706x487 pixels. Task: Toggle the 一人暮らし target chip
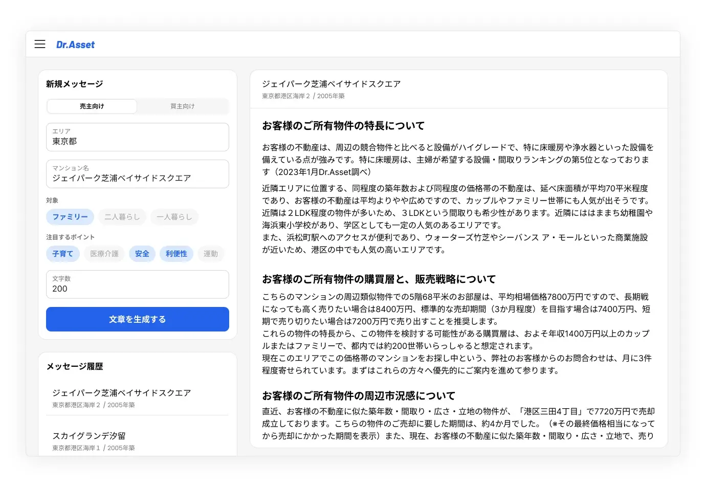pyautogui.click(x=174, y=217)
